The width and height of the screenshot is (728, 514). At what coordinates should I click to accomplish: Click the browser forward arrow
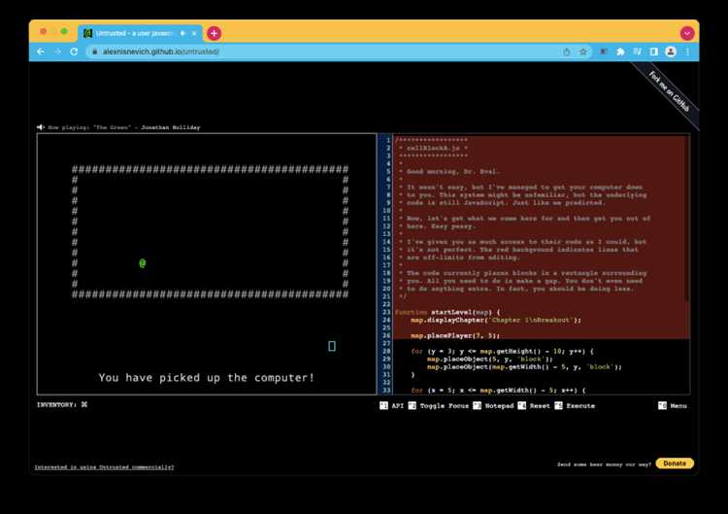[57, 51]
